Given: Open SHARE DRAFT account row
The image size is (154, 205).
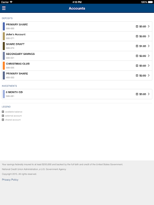Looking at the screenshot, I should 77,46.
